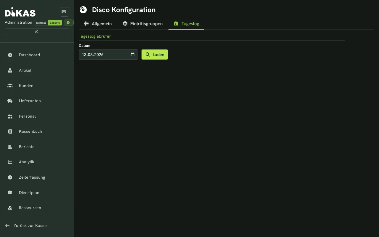Click the back arrow icon
The image size is (379, 237).
7,226
